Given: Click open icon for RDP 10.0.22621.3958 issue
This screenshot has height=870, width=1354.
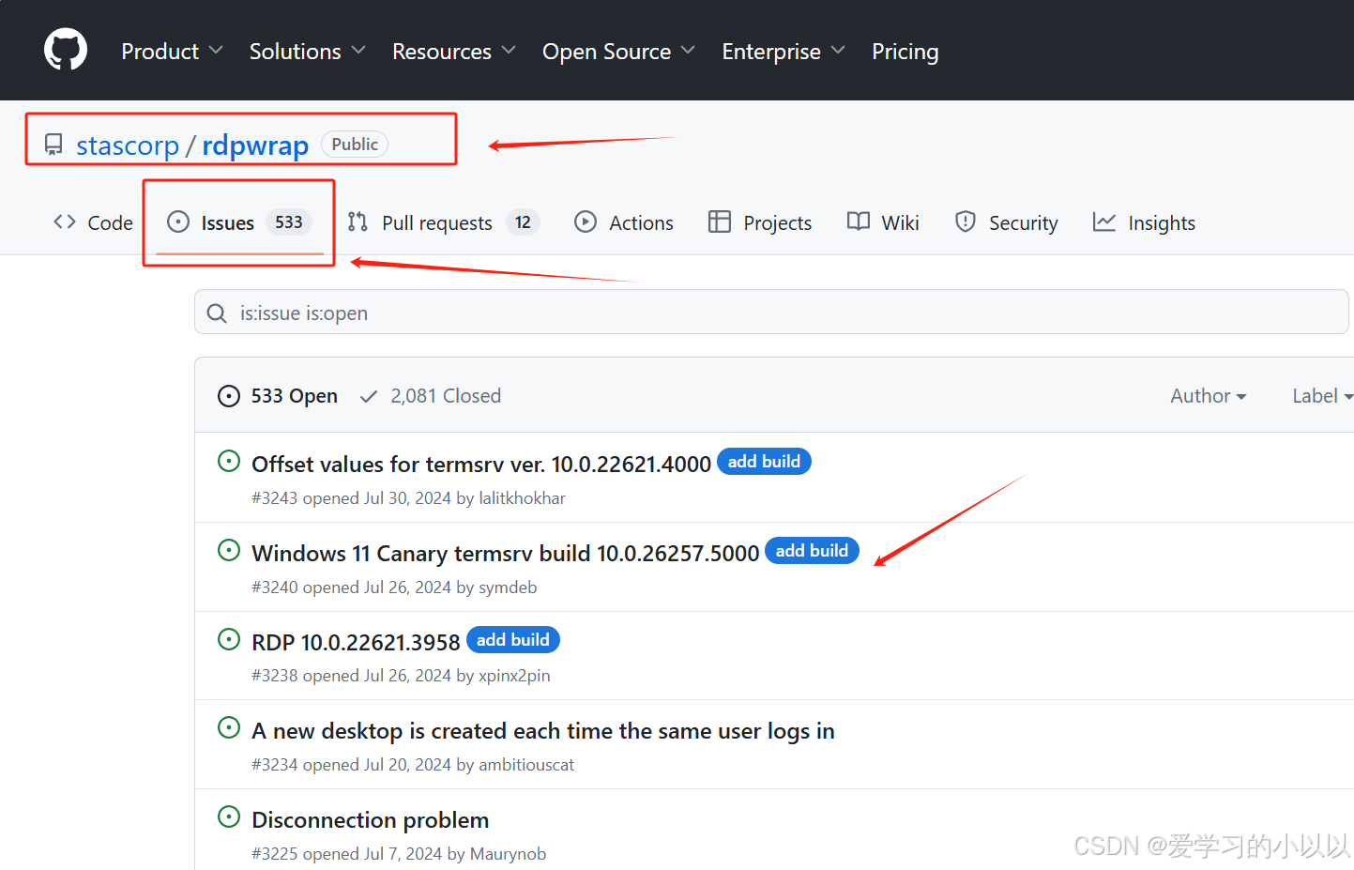Looking at the screenshot, I should pos(229,639).
